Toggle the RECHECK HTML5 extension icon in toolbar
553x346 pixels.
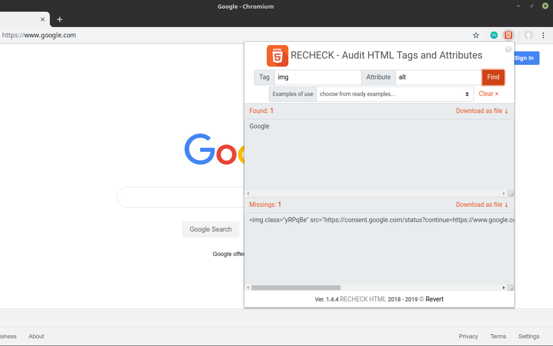pos(509,35)
